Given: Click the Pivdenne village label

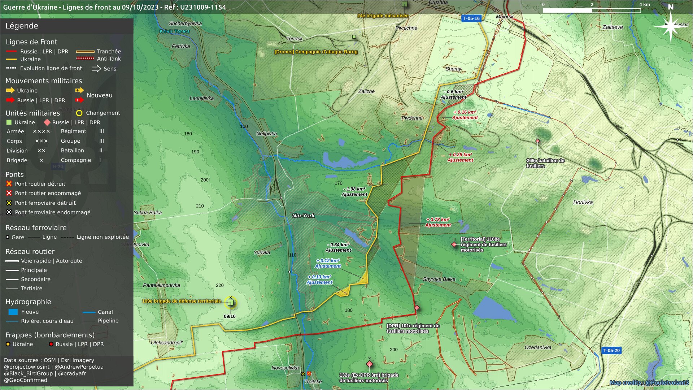Looking at the screenshot, I should tap(412, 118).
